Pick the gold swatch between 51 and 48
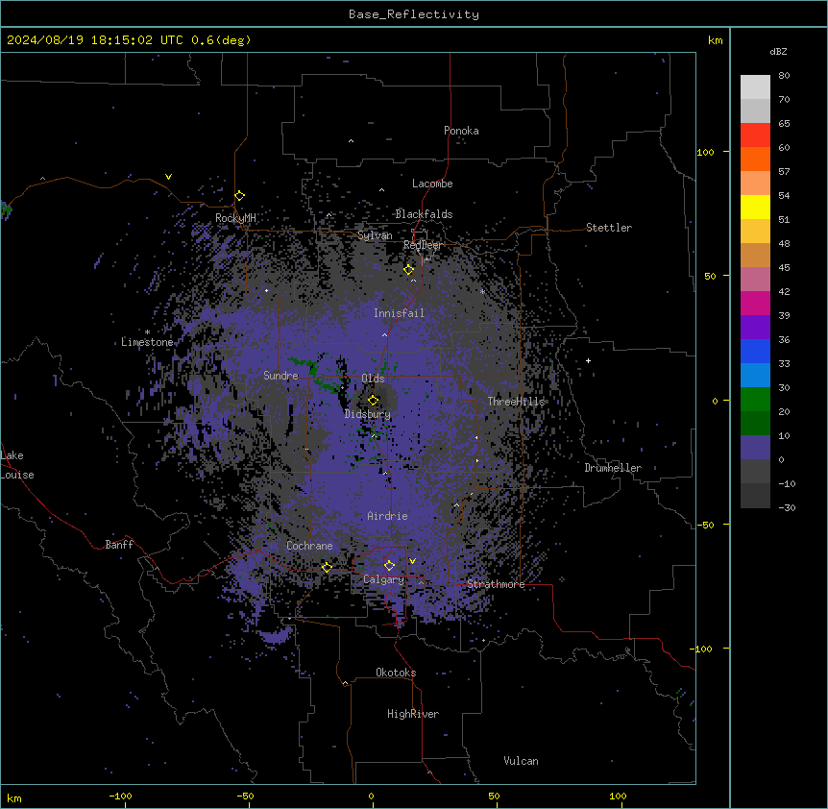 (x=755, y=232)
